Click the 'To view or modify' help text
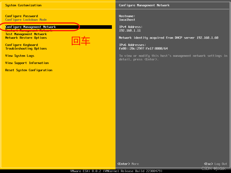This screenshot has width=231, height=173. point(173,57)
